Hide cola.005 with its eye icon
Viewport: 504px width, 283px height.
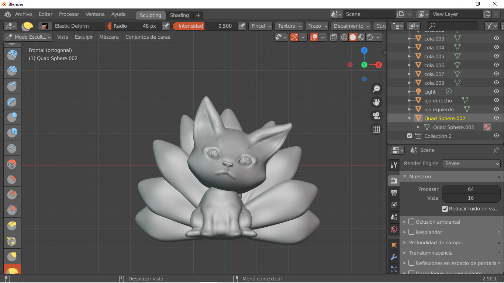pos(496,56)
